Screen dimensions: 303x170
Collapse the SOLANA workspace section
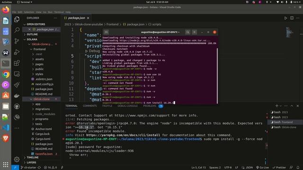coord(32,39)
